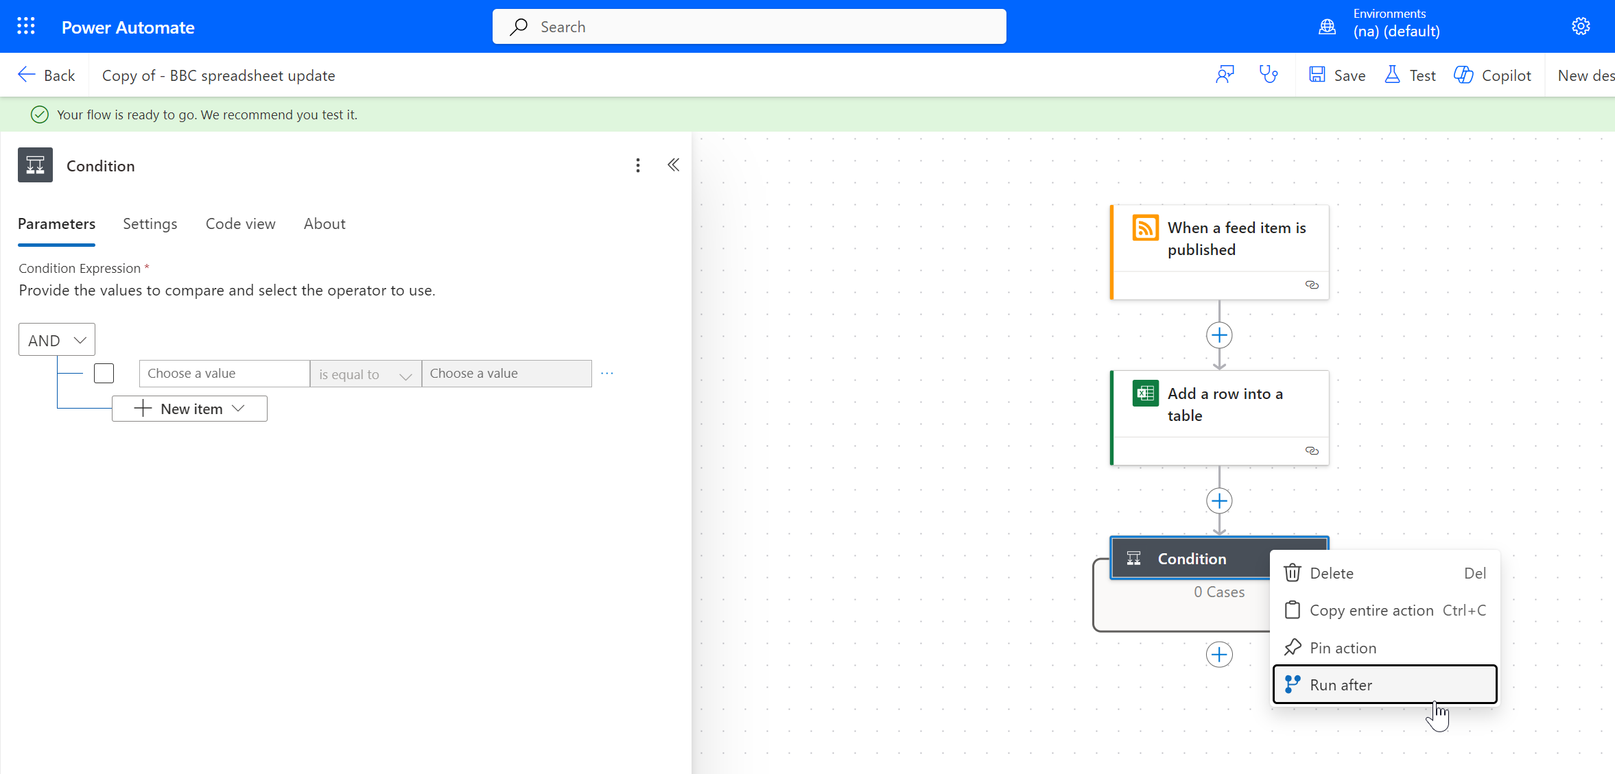Click the send feedback icon
The image size is (1615, 774).
(x=1225, y=75)
